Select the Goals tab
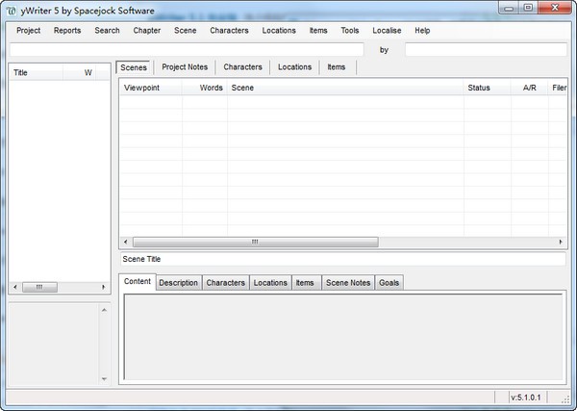The image size is (577, 411). point(389,283)
